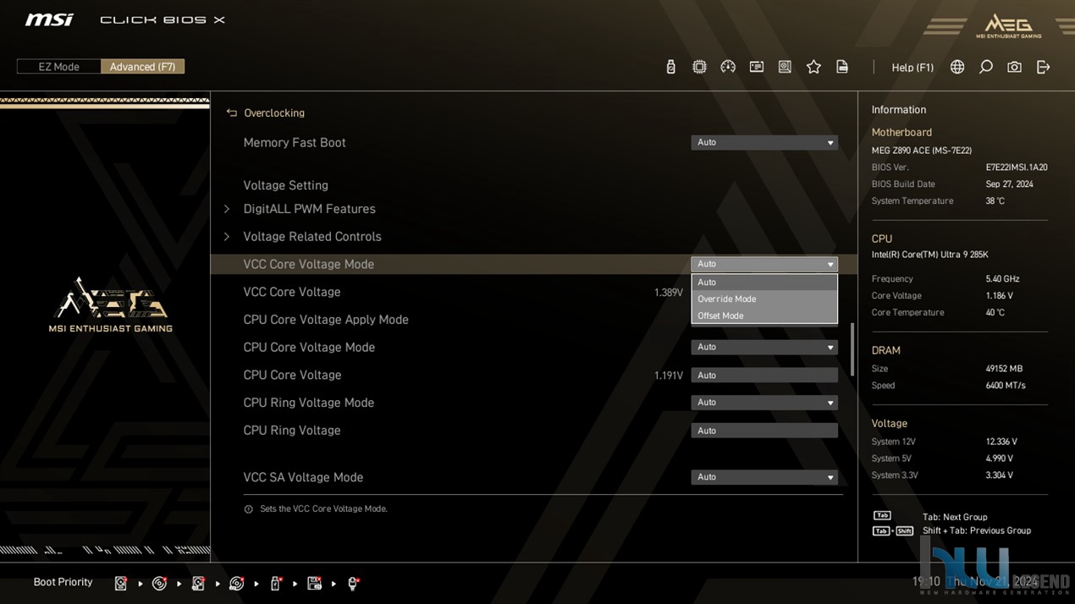The height and width of the screenshot is (604, 1075).
Task: Click the profile card icon in toolbar
Action: (757, 67)
